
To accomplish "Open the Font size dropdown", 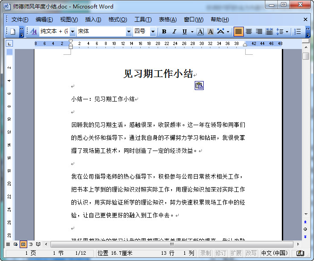I will [x=153, y=32].
